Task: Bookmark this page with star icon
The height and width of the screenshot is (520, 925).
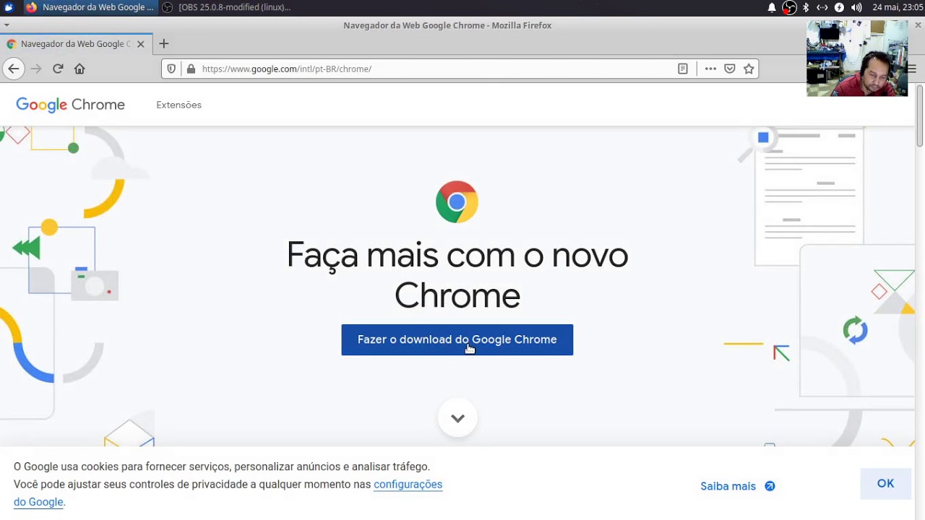Action: tap(749, 69)
